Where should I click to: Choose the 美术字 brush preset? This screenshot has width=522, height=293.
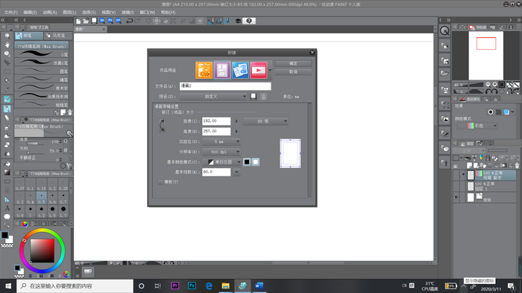(x=43, y=88)
